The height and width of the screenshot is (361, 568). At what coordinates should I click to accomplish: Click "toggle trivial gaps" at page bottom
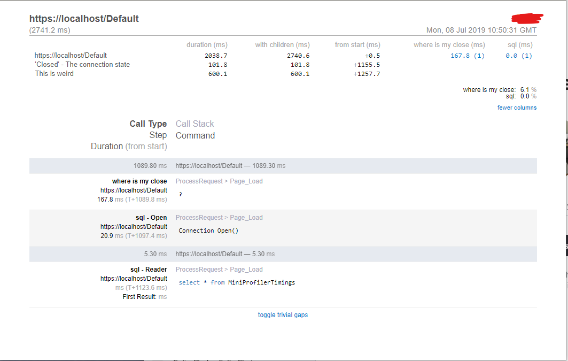point(283,314)
